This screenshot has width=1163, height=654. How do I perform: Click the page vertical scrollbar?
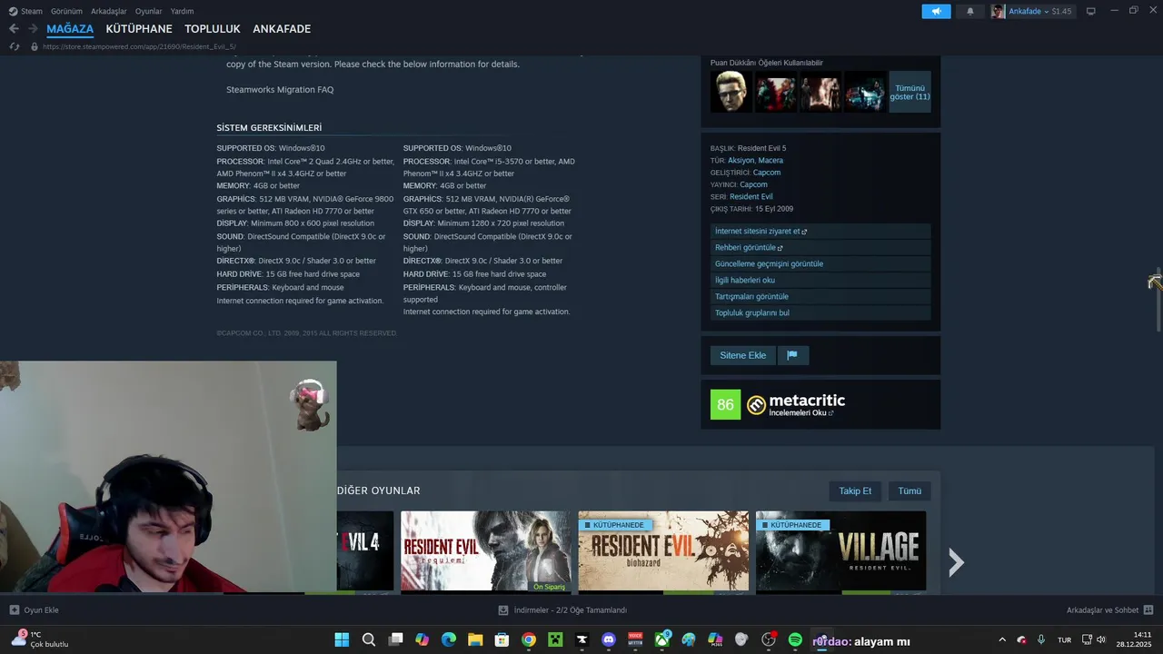click(x=1158, y=300)
